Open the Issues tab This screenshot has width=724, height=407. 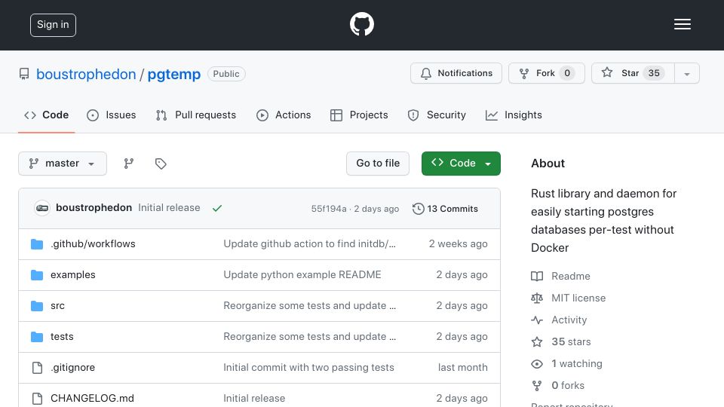point(112,115)
